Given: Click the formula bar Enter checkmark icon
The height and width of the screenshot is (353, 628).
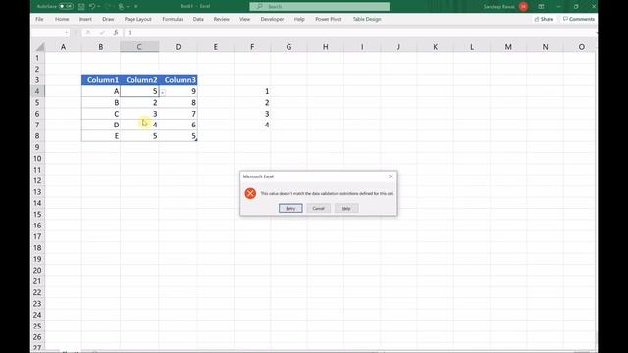Looking at the screenshot, I should coord(102,32).
